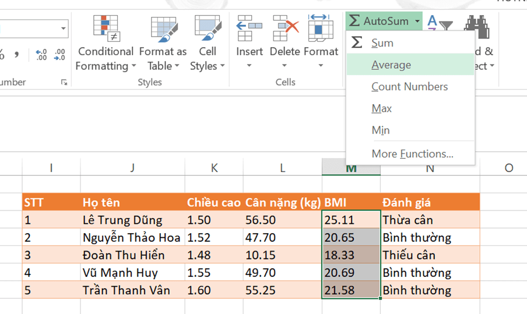Expand Cell Styles dropdown arrow
Image resolution: width=527 pixels, height=314 pixels.
click(222, 65)
